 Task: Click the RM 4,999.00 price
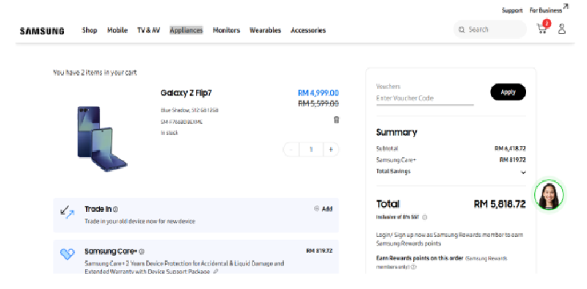pos(318,93)
